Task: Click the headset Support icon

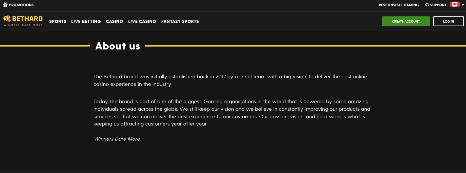Action: [427, 5]
